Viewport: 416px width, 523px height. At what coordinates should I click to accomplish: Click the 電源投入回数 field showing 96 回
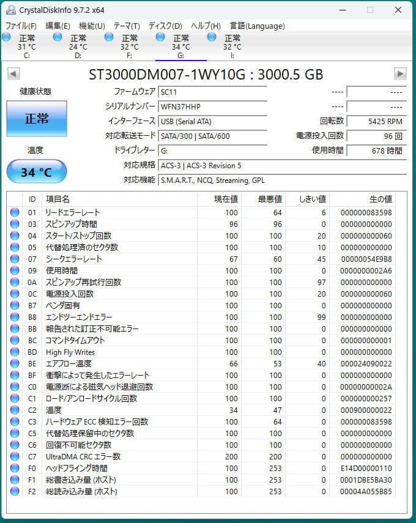(x=377, y=136)
